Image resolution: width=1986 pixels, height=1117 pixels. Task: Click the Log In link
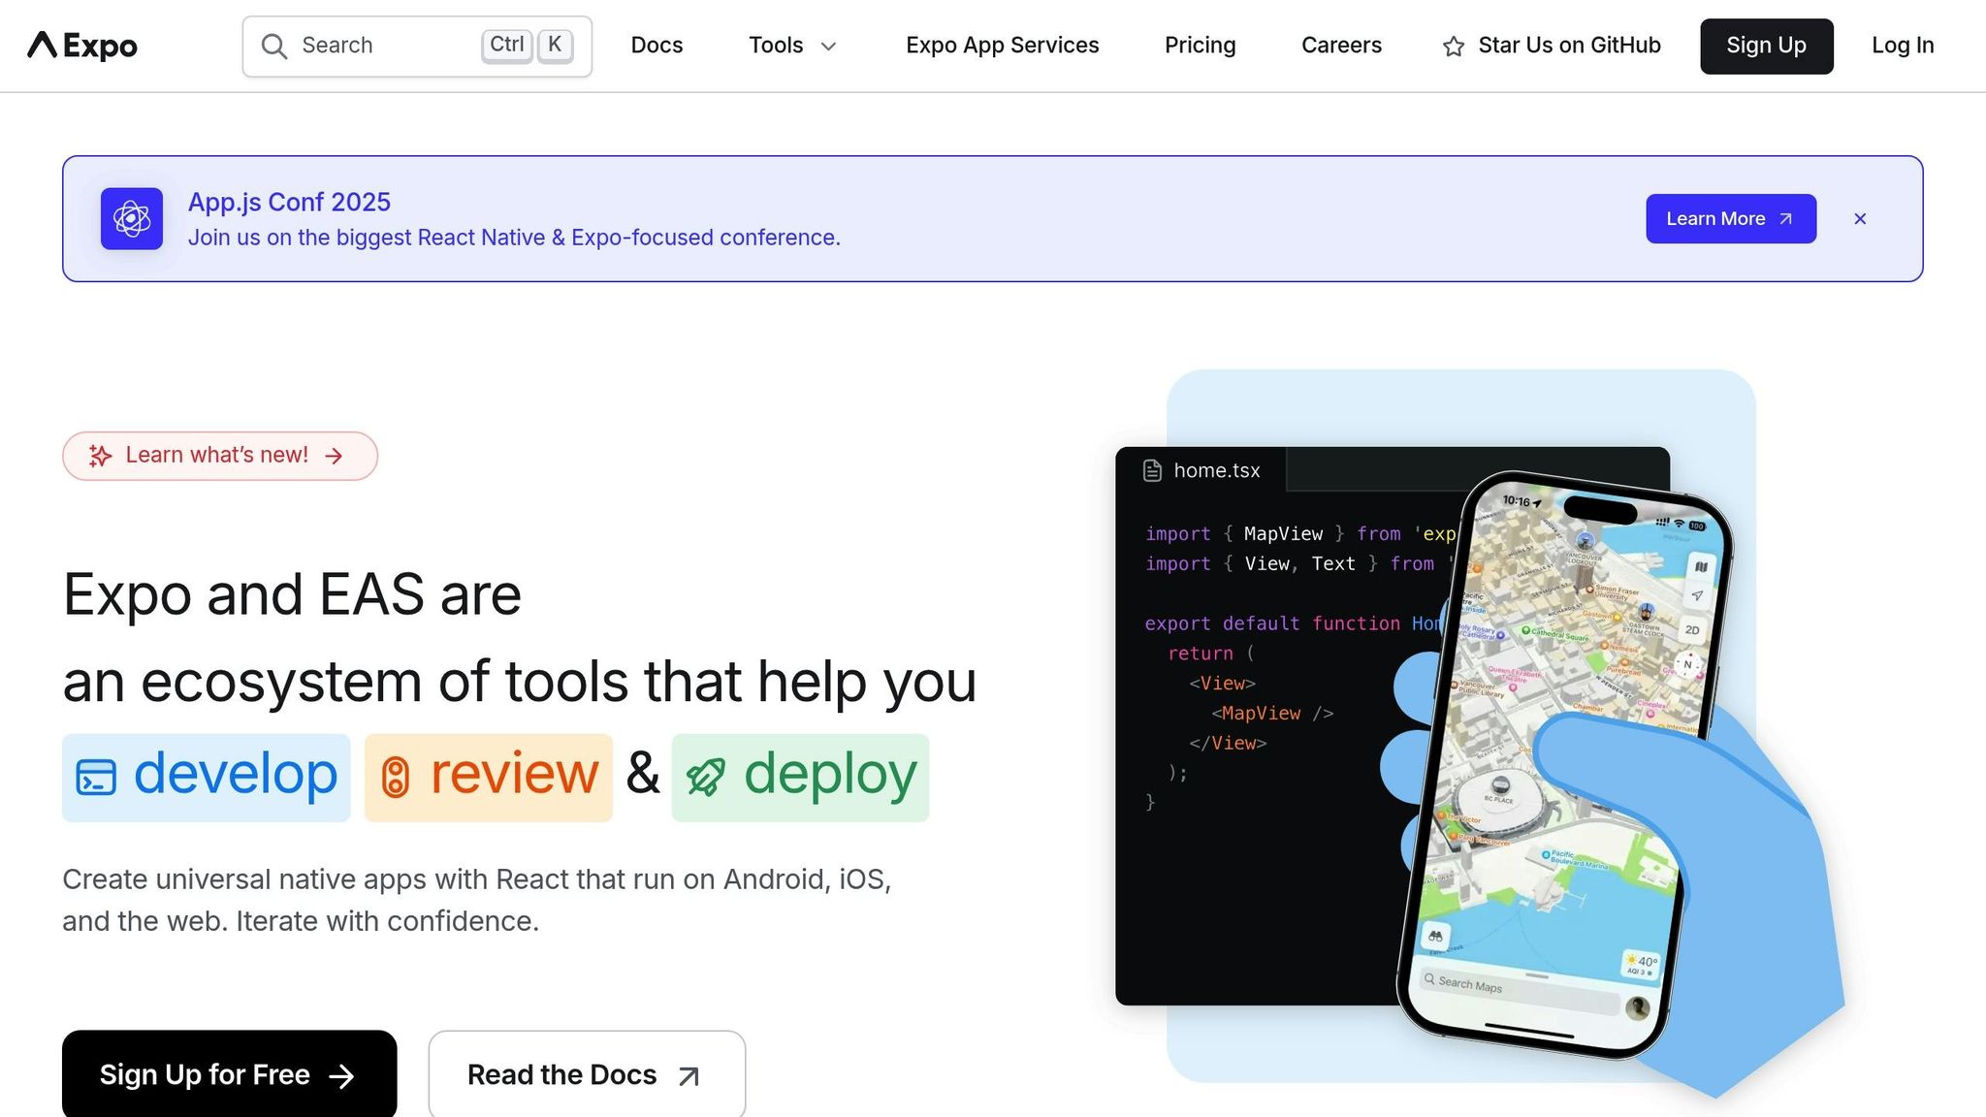1902,46
